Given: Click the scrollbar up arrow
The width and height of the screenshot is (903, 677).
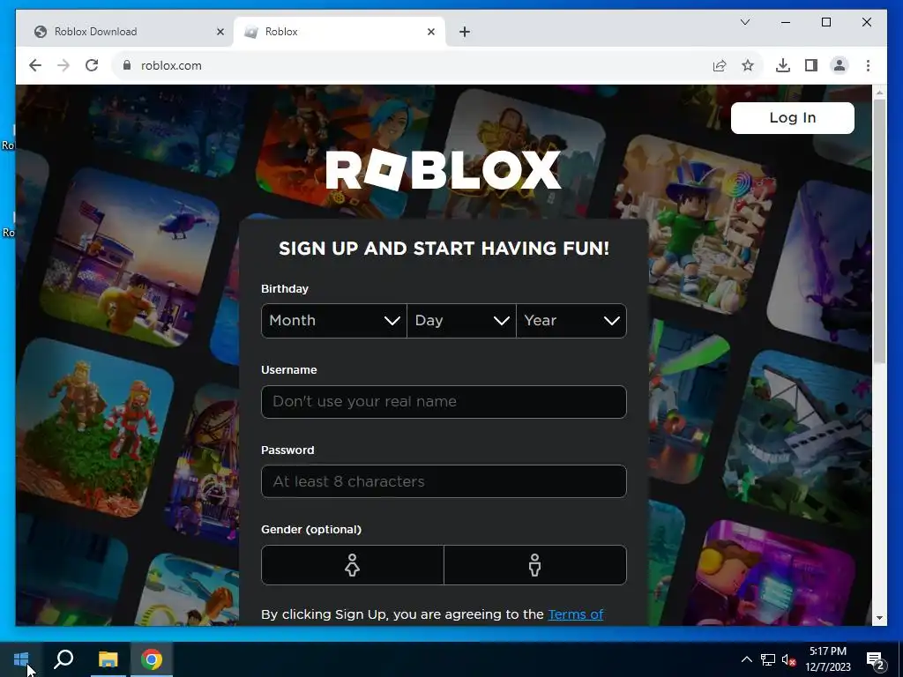Looking at the screenshot, I should pyautogui.click(x=879, y=92).
